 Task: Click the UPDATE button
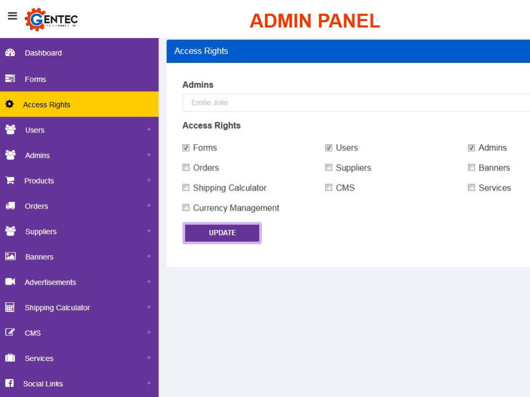click(x=222, y=233)
